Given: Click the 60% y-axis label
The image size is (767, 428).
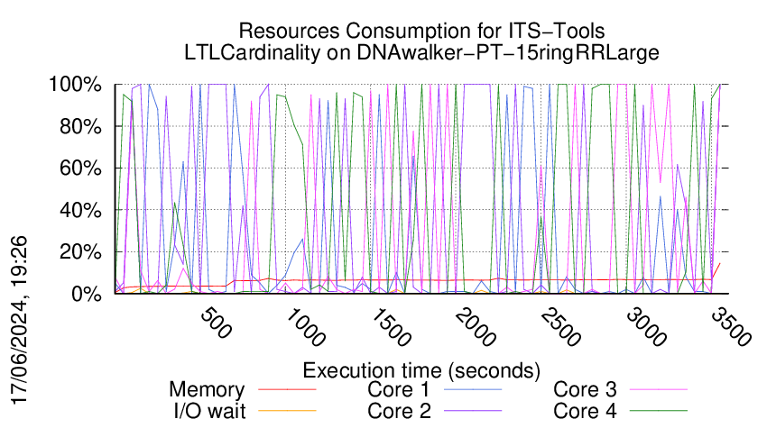Looking at the screenshot, I should click(80, 168).
